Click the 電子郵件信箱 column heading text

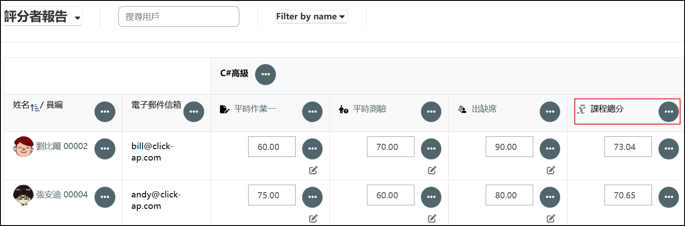click(156, 105)
